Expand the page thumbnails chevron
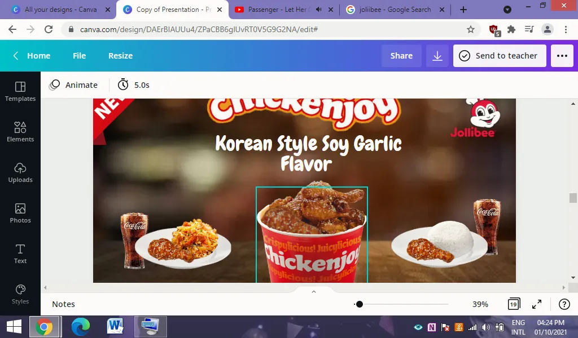578x338 pixels. [314, 292]
